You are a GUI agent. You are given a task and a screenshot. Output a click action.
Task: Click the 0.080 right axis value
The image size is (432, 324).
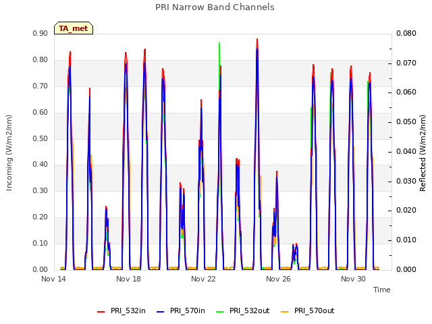406,34
